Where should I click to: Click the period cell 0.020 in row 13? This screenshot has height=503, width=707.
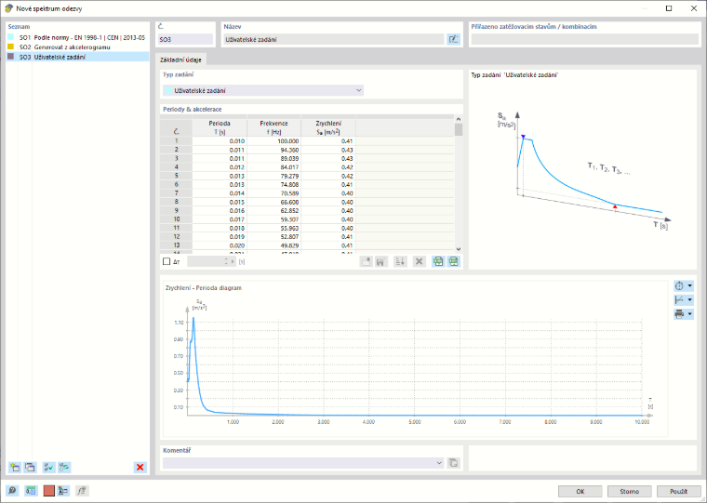220,245
